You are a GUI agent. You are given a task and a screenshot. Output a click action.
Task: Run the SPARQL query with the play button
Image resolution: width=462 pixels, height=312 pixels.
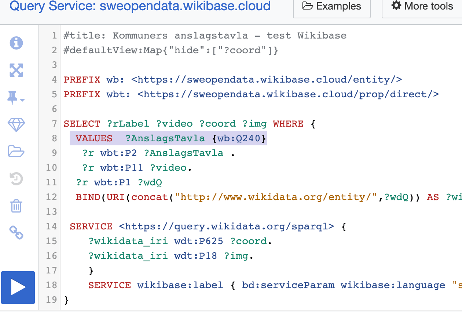coord(18,287)
